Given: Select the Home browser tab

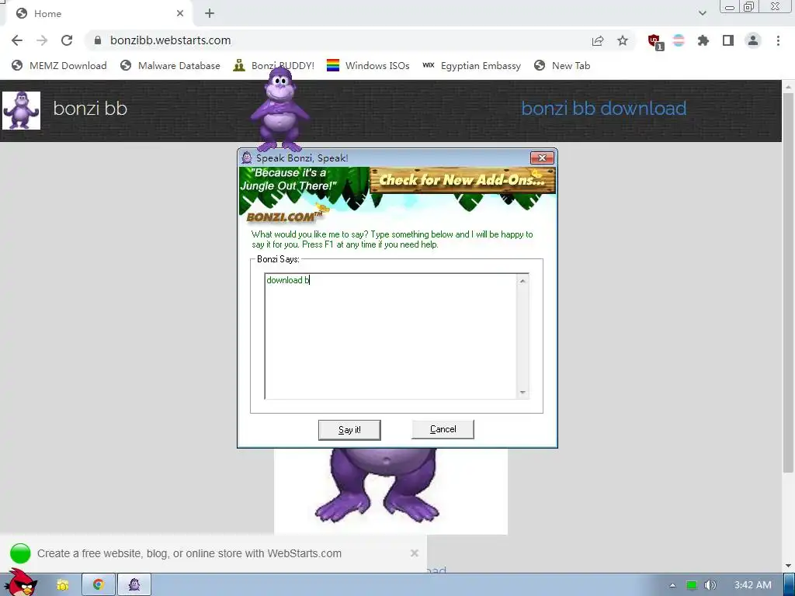Looking at the screenshot, I should [x=99, y=14].
